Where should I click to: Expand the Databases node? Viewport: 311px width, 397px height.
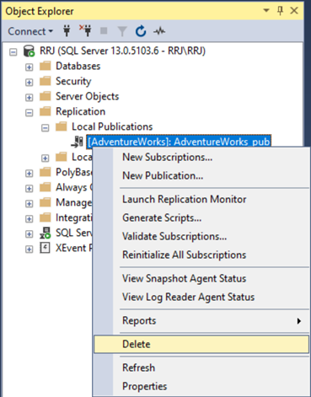(x=29, y=67)
